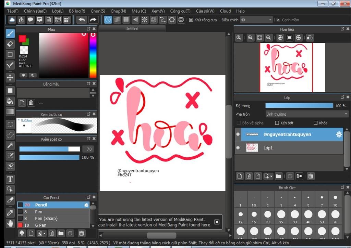This screenshot has width=351, height=248.
Task: Open the Help menu
Action: 240,11
